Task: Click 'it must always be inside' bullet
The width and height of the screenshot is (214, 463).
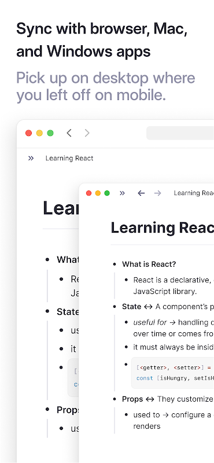Action: (174, 347)
